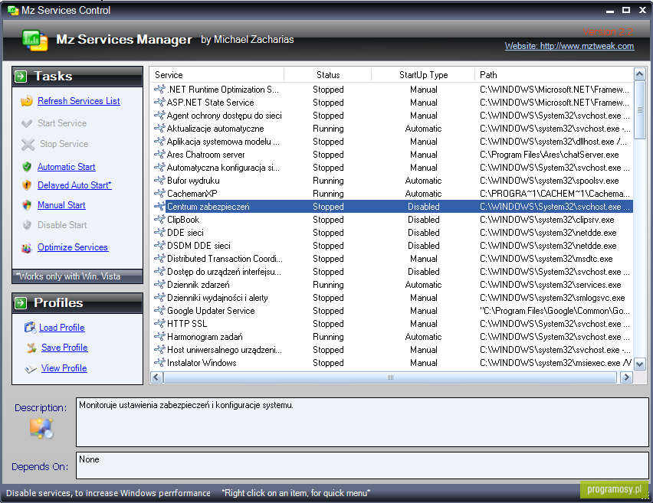The height and width of the screenshot is (503, 653).
Task: Click the service icon beside Bufor wydruku
Action: pyautogui.click(x=159, y=180)
